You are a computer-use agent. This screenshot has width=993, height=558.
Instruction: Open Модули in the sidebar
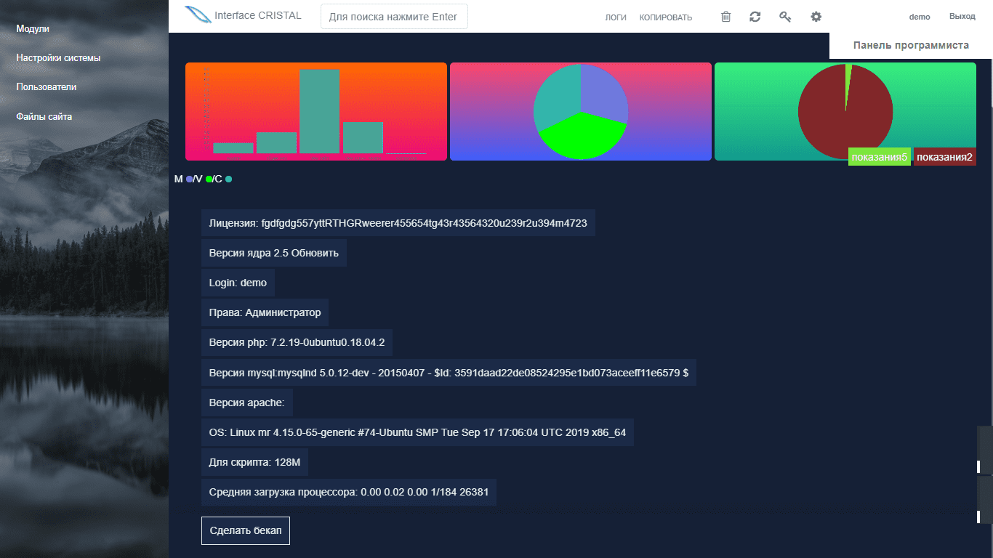click(x=33, y=29)
